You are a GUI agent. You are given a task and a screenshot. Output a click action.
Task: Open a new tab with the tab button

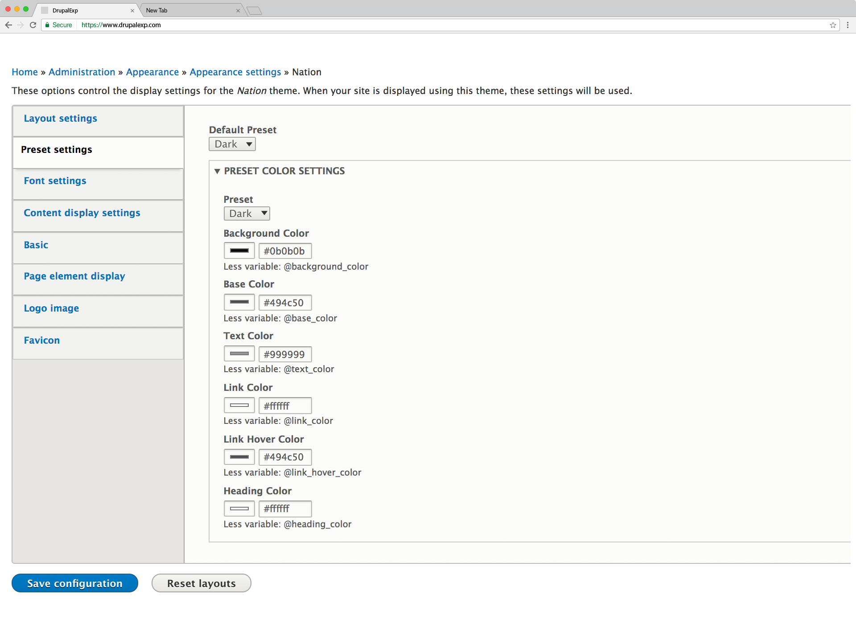point(254,11)
